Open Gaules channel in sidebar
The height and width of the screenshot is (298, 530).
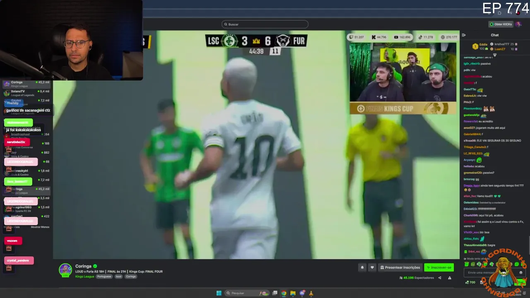[x=26, y=102]
